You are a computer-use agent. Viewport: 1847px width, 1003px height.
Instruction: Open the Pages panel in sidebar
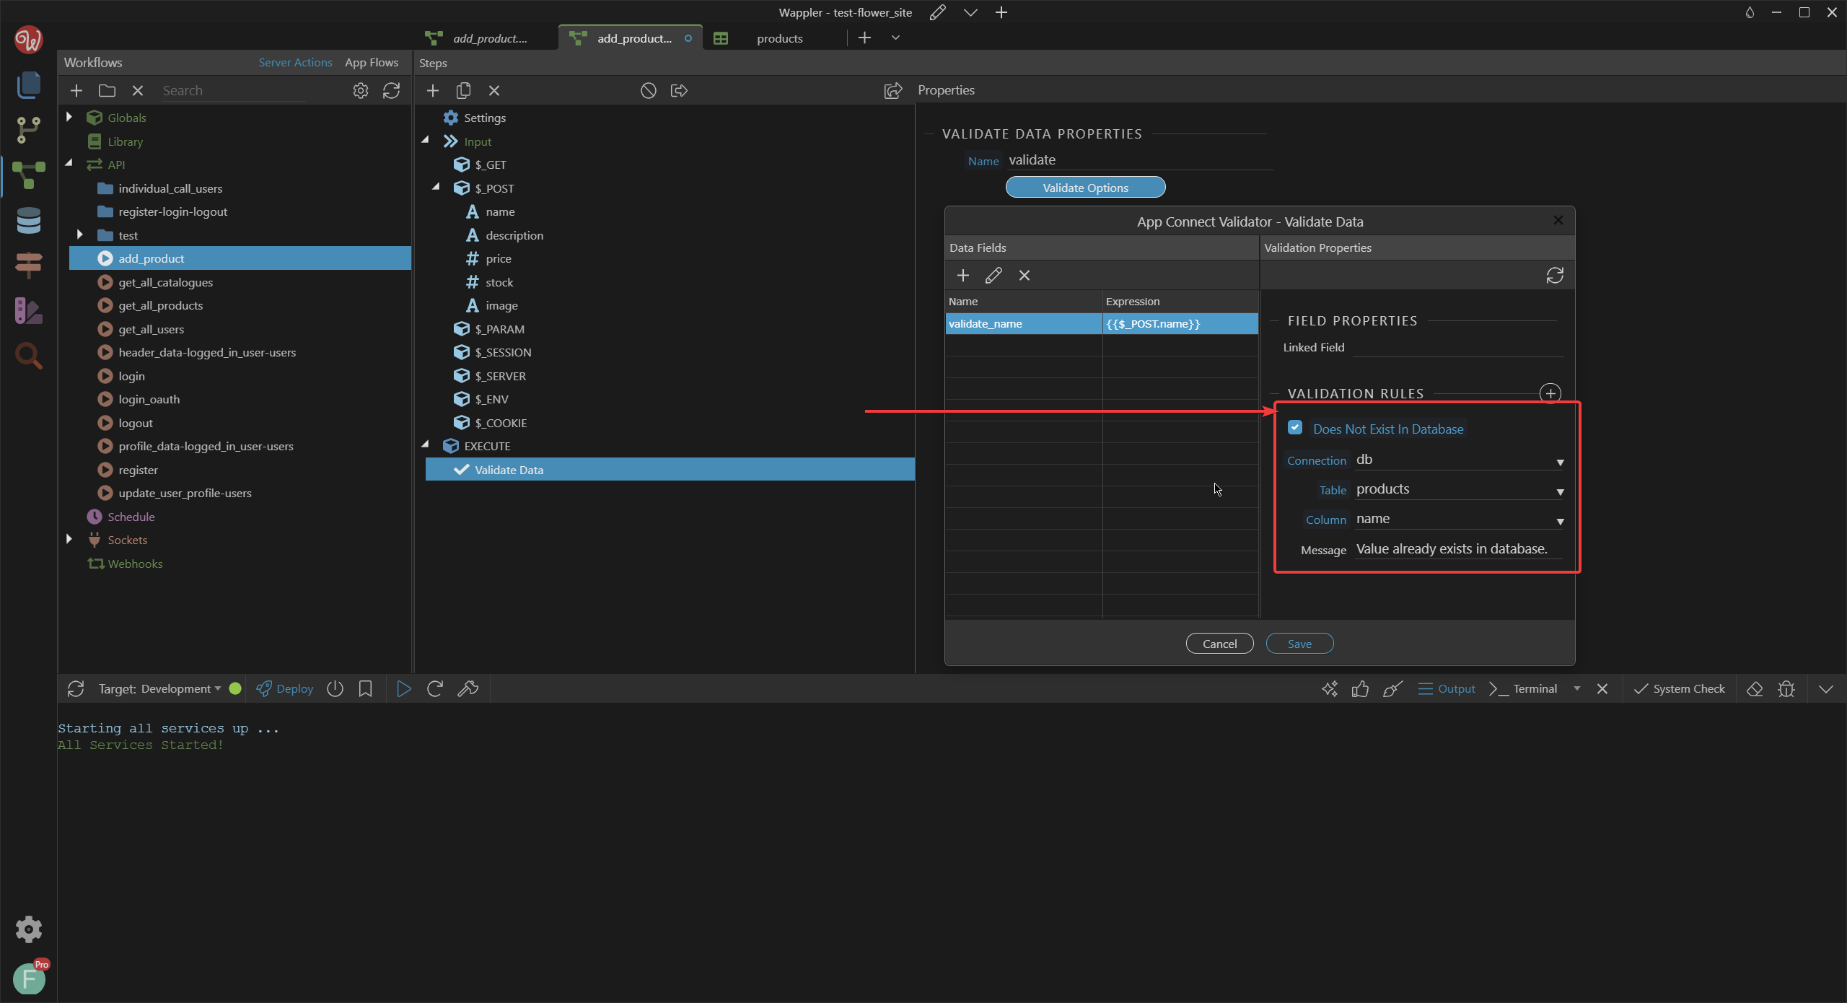(28, 84)
